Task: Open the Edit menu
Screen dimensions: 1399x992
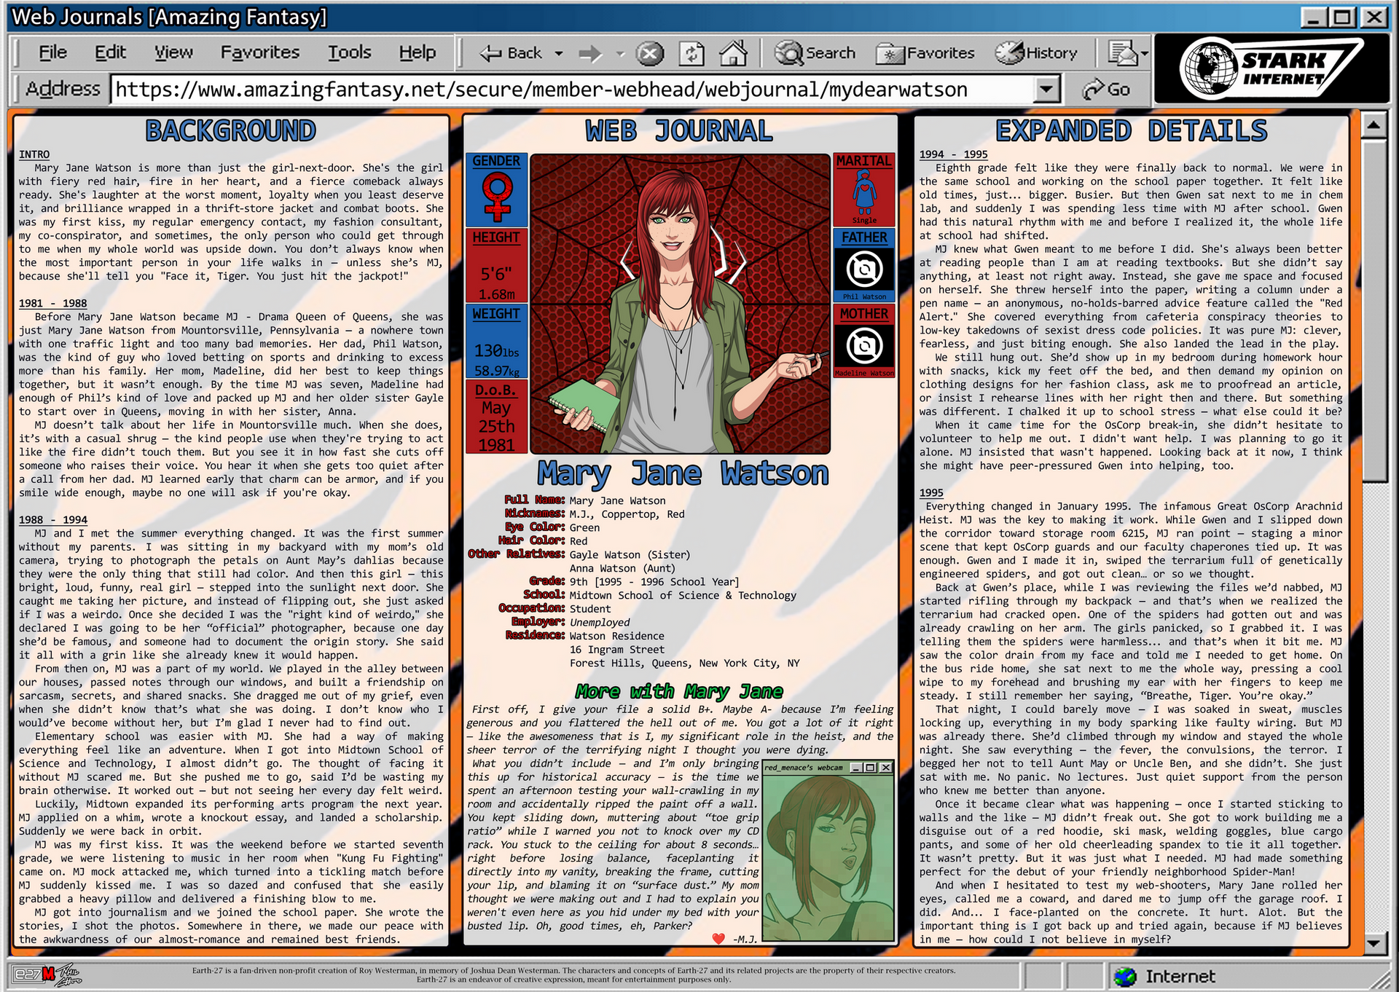Action: click(x=110, y=52)
